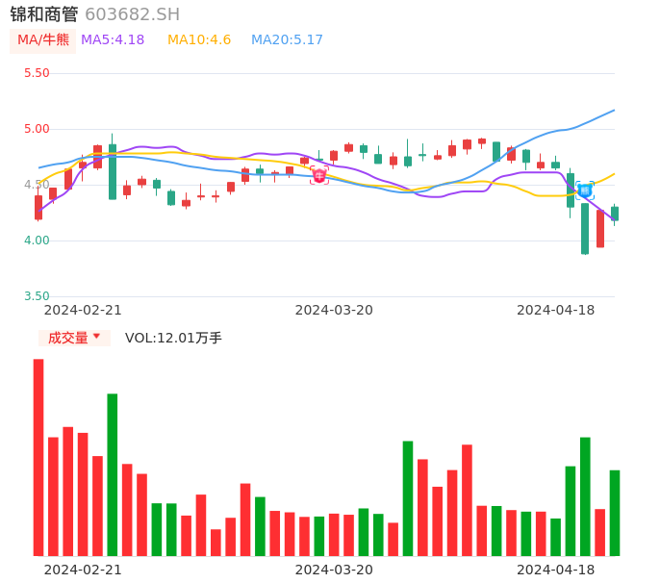
Task: Select the 成交量 volume tab label
Action: pos(67,338)
